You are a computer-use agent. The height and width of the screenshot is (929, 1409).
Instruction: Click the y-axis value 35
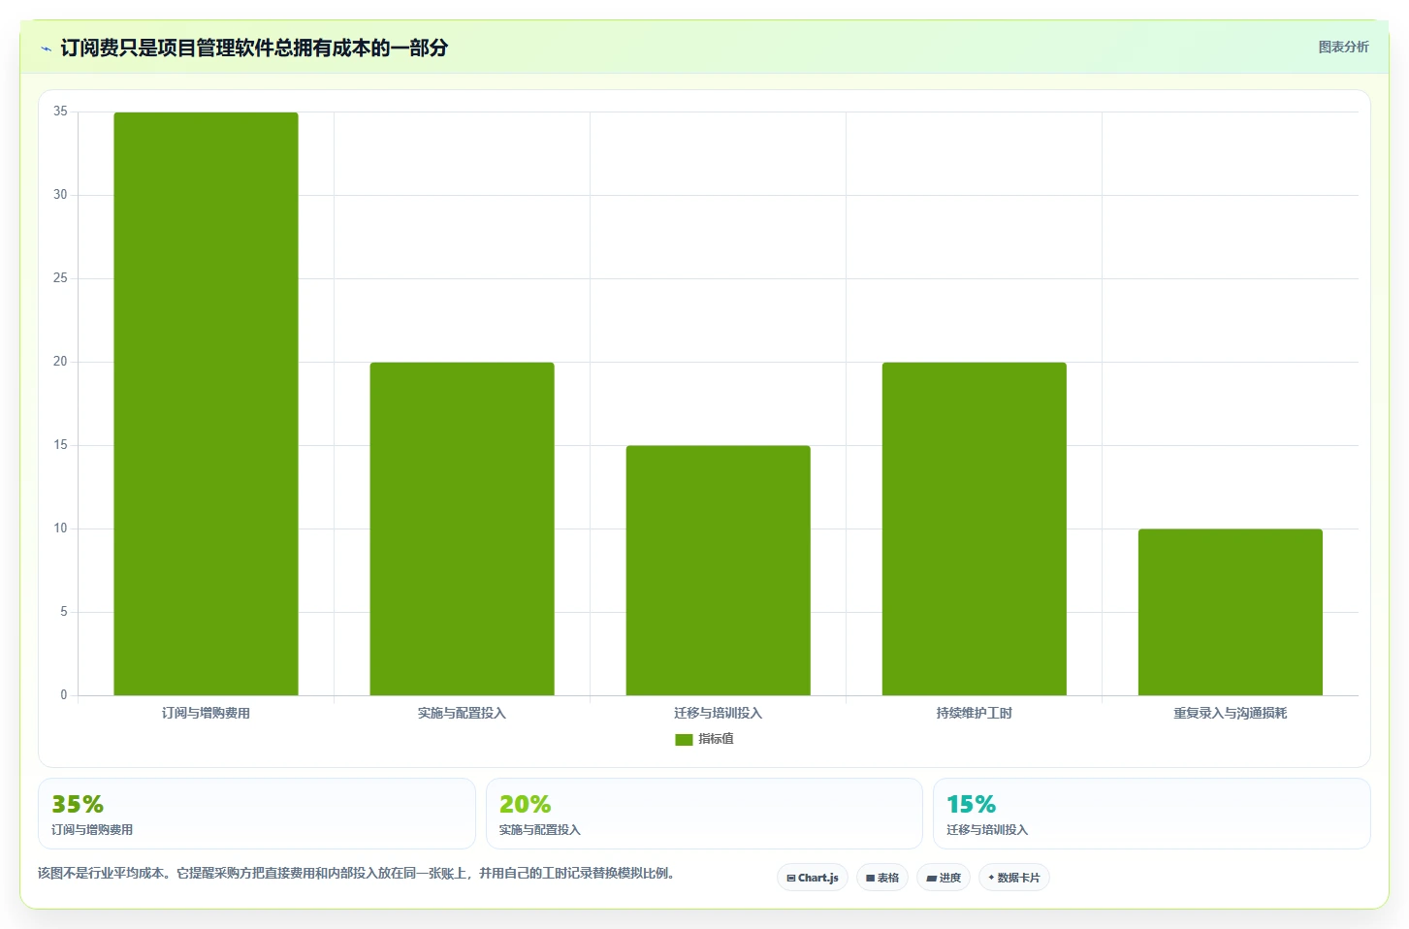click(60, 112)
